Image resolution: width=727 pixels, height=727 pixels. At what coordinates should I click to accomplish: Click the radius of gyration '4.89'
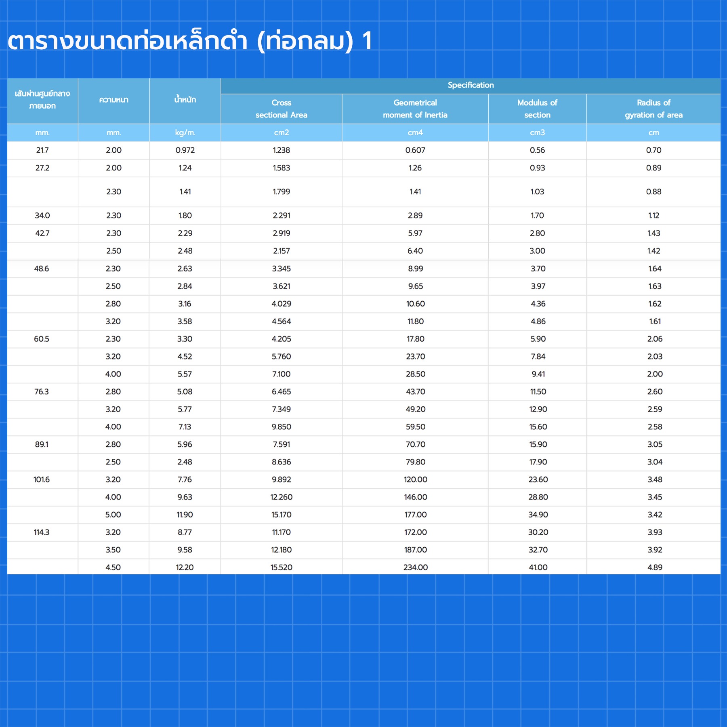[x=655, y=567]
